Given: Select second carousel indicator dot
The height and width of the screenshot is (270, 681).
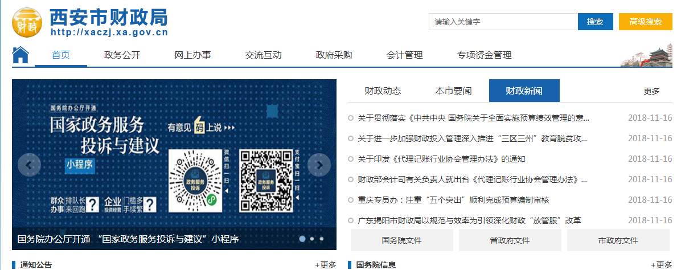Looking at the screenshot, I should [312, 239].
